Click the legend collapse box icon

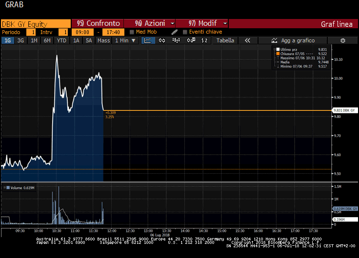click(x=275, y=49)
